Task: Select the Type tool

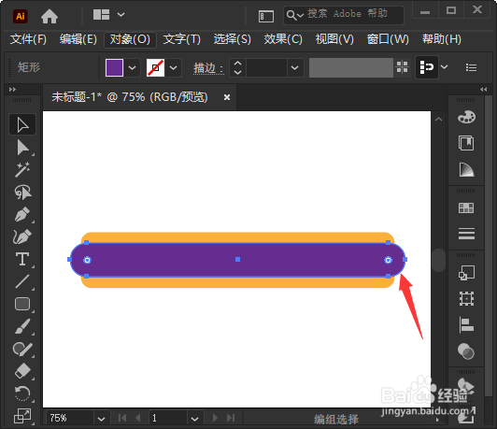Action: 22,259
